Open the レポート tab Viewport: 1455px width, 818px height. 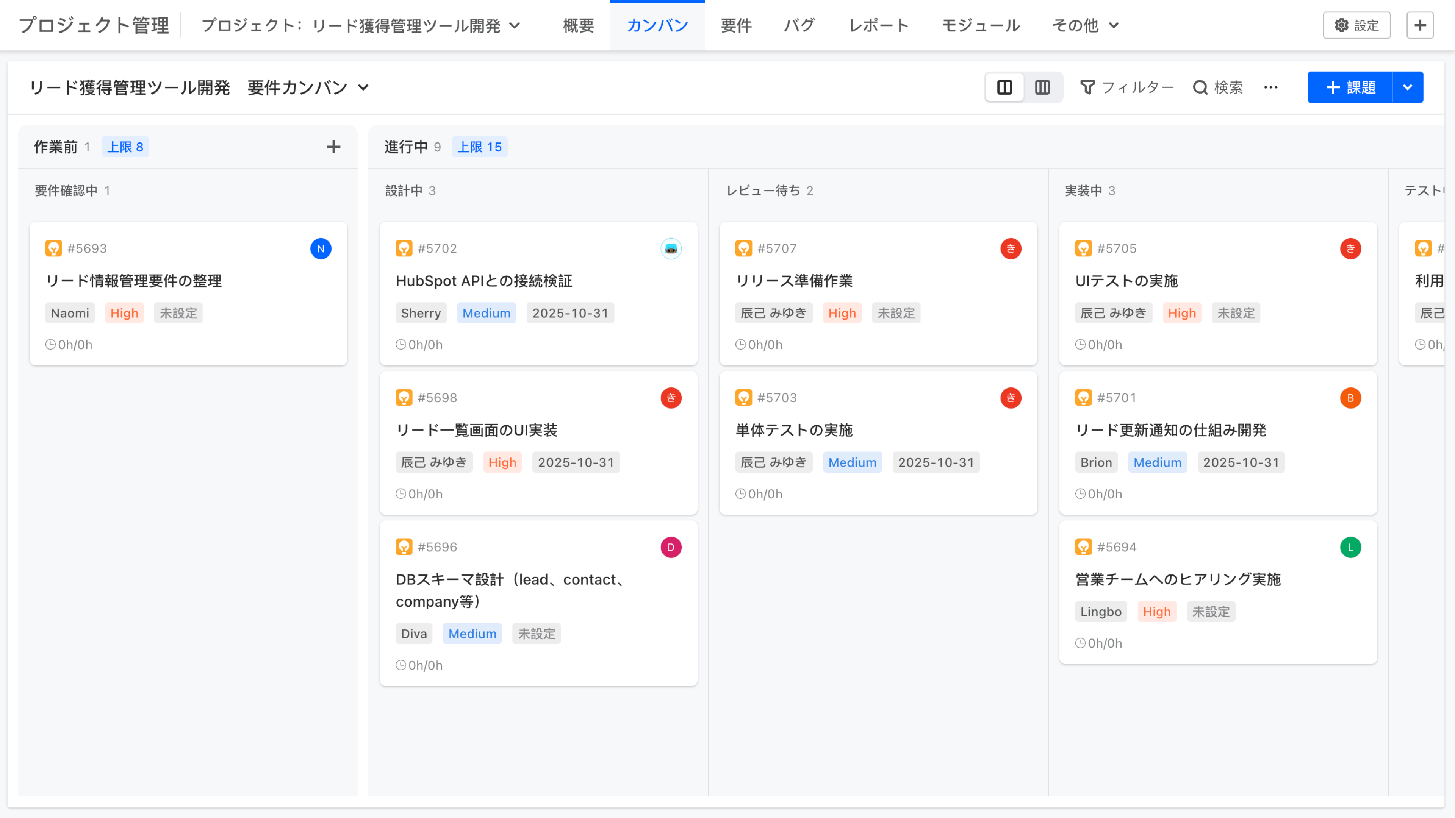tap(878, 25)
